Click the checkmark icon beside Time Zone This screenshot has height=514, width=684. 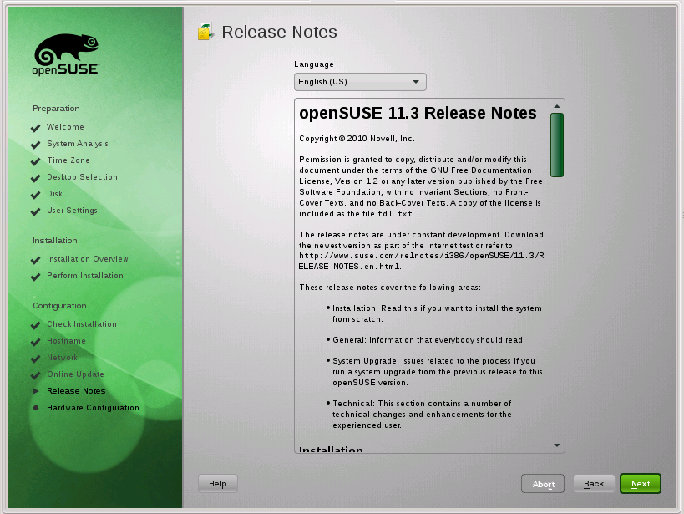(36, 161)
